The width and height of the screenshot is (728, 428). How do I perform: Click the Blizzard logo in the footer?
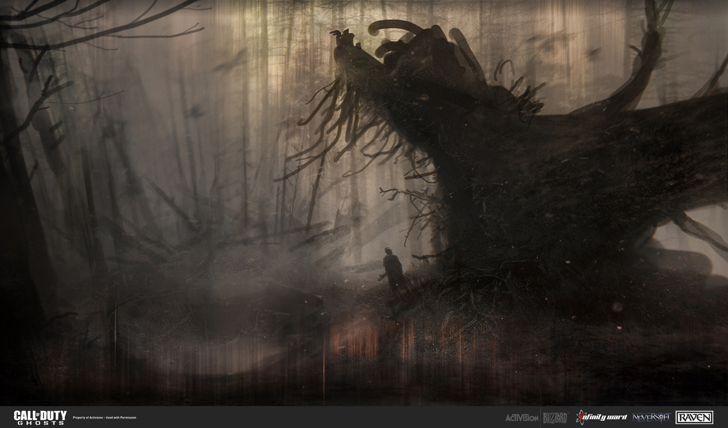[556, 417]
